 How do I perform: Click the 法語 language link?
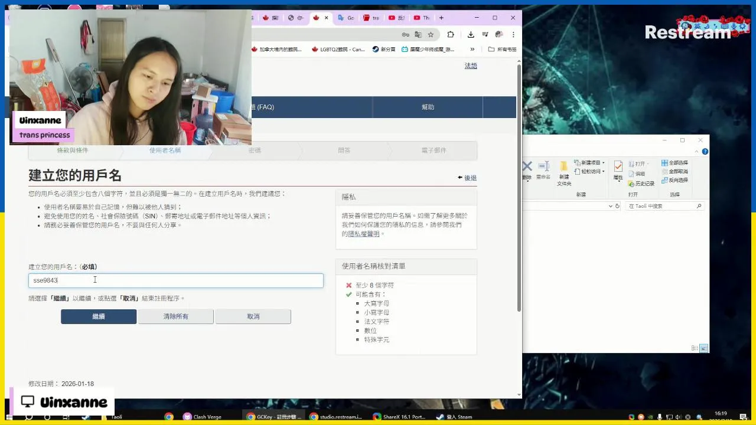[x=471, y=66]
